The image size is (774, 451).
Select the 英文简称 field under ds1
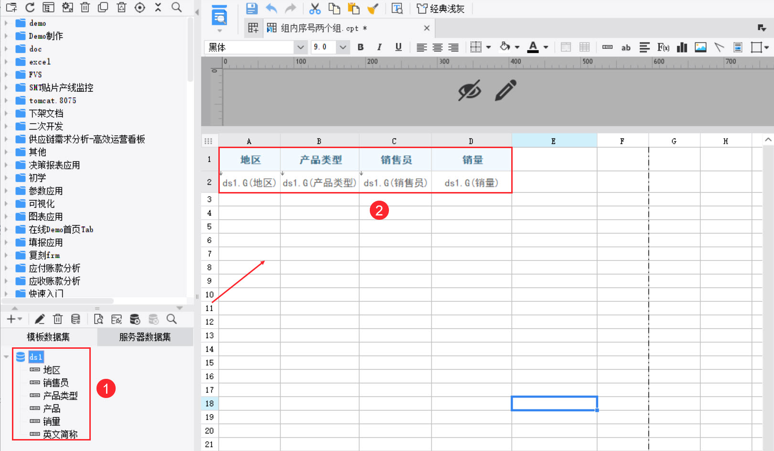click(x=60, y=434)
